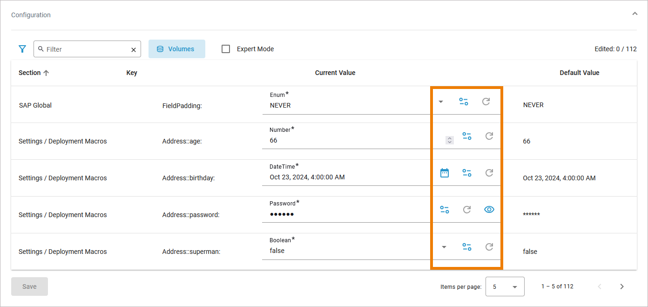Reset FieldPadding to default value
648x307 pixels.
click(486, 102)
